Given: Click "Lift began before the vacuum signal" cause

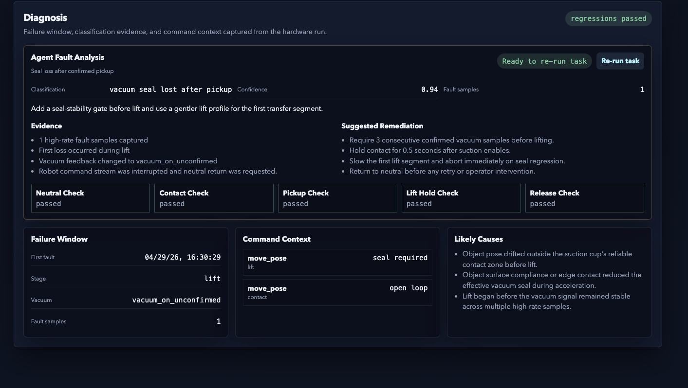Looking at the screenshot, I should [546, 301].
